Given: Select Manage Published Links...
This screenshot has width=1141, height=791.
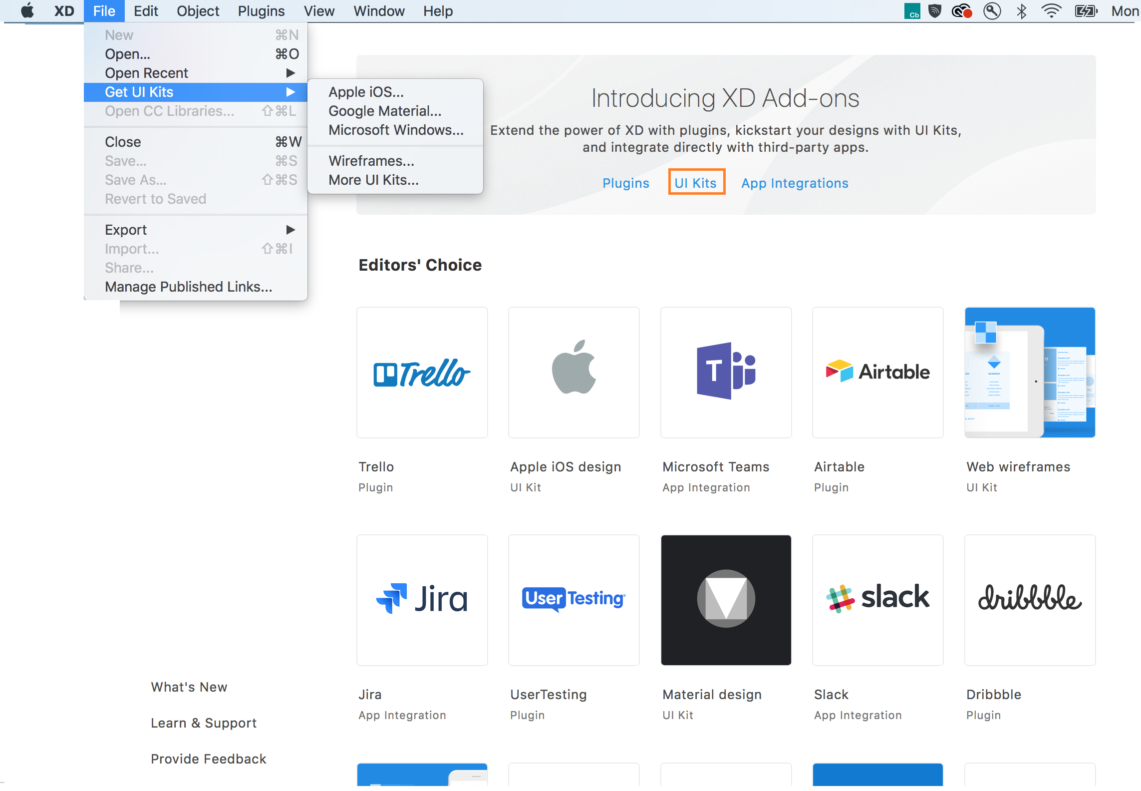Looking at the screenshot, I should point(196,287).
